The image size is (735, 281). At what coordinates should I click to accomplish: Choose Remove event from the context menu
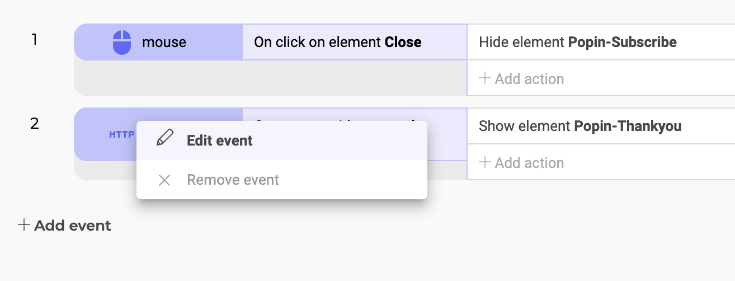[282, 180]
